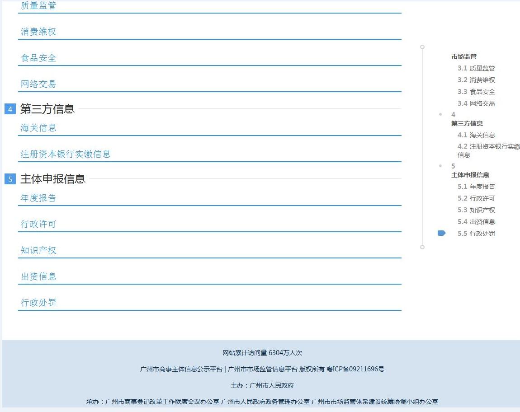Open the 出资信息 section
The width and height of the screenshot is (520, 412).
[x=38, y=276]
